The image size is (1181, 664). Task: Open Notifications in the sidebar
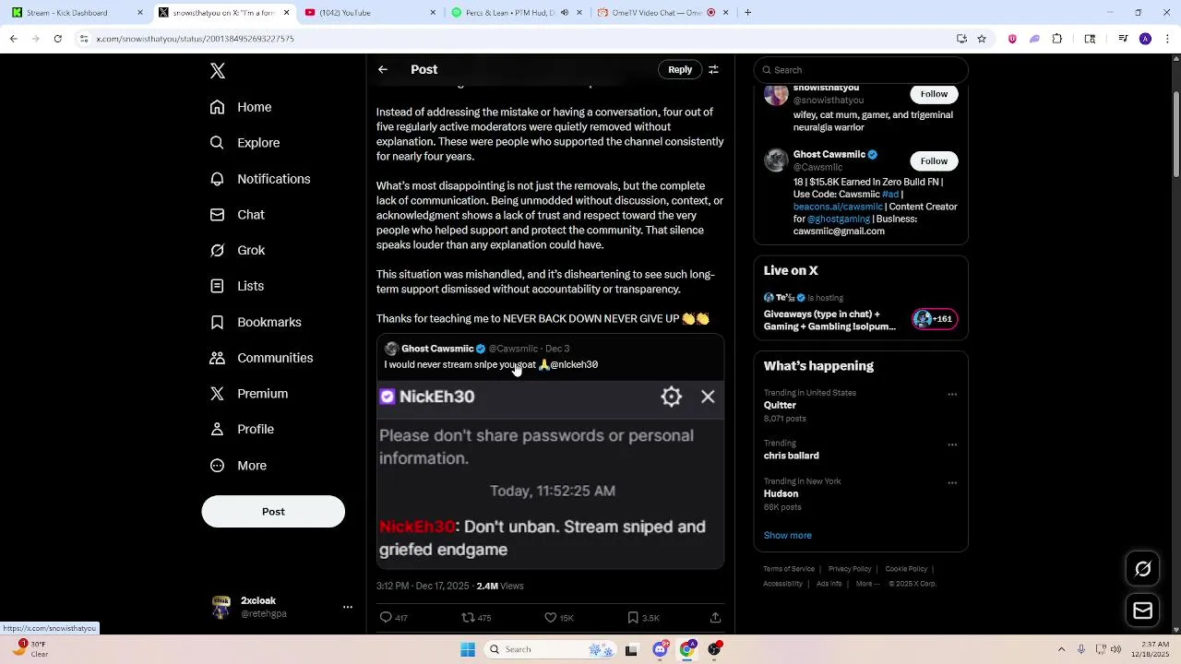[260, 179]
